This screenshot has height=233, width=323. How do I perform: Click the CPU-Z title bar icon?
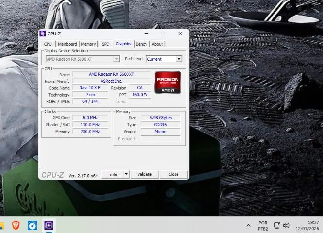pos(43,33)
